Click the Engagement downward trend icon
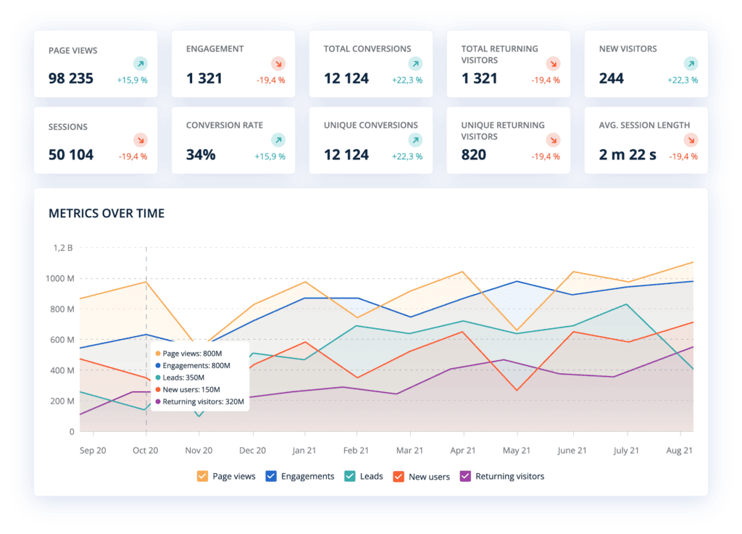The height and width of the screenshot is (534, 742). (x=278, y=63)
